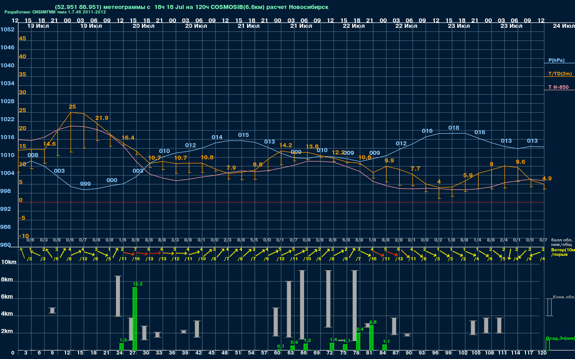Click the '24 Июл' date label
Screen dimensions: 575x359
563,26
